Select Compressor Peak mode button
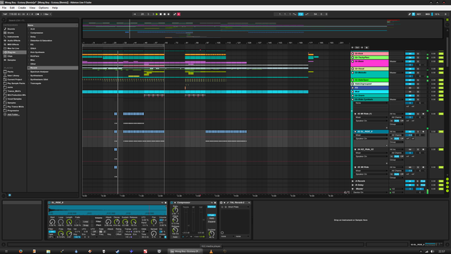 click(211, 215)
